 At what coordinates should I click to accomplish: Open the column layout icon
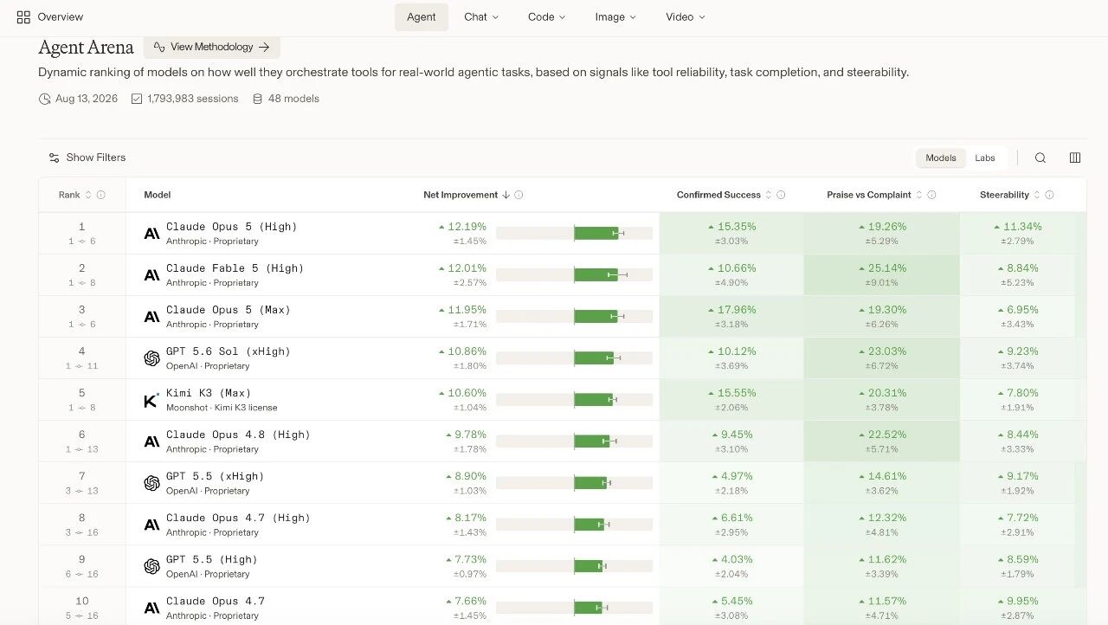(x=1075, y=158)
